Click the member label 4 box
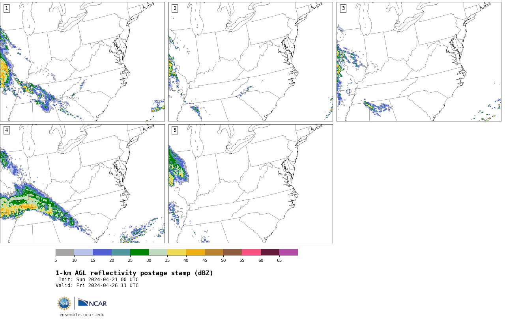Screen dimensions: 505x319 [7, 130]
